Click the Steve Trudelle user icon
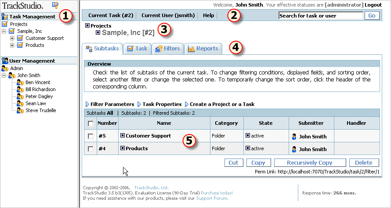 tap(20, 110)
